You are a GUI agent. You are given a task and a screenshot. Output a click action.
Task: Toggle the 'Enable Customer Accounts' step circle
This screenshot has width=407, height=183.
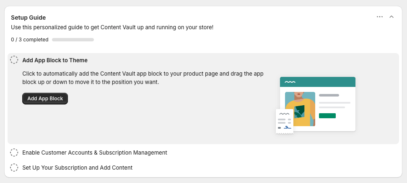point(14,152)
